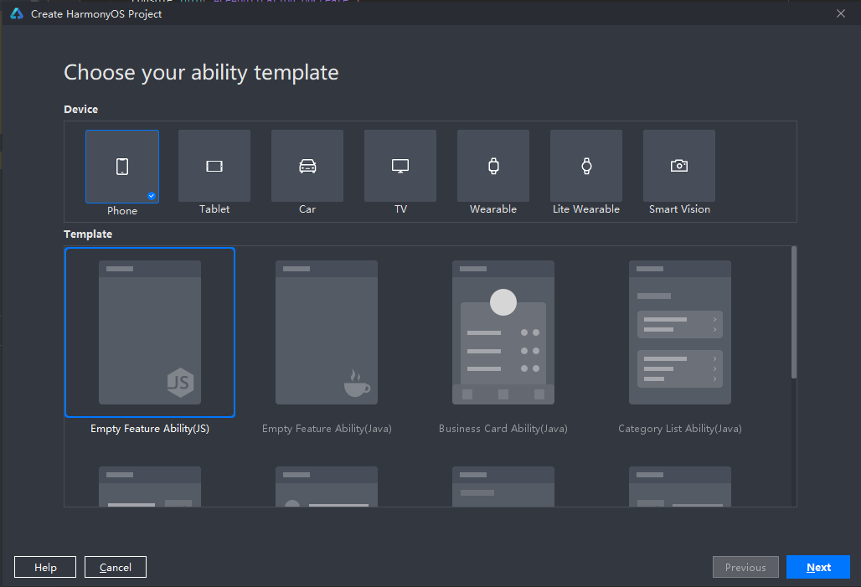Choose Business Card Ability(Java) template thumbnail
The height and width of the screenshot is (587, 861).
tap(503, 332)
